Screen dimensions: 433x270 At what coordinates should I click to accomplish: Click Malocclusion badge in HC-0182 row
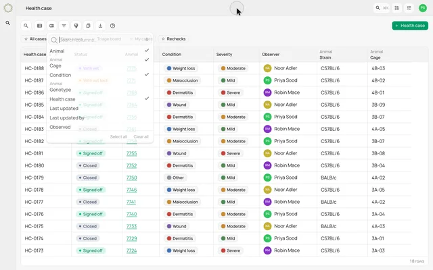pyautogui.click(x=183, y=141)
